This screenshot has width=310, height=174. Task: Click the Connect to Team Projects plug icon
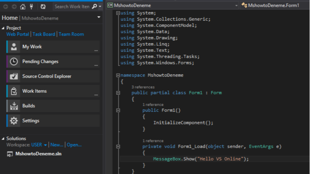coord(31,7)
